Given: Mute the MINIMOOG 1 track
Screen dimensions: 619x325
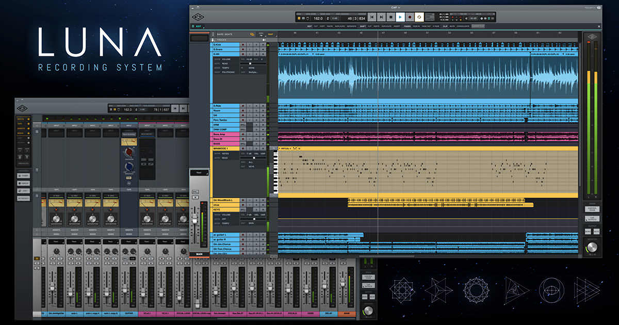Looking at the screenshot, I should pos(263,149).
